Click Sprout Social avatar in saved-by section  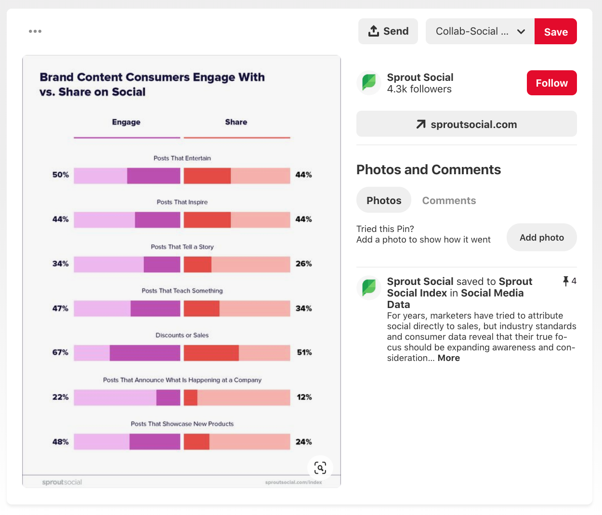pos(369,288)
